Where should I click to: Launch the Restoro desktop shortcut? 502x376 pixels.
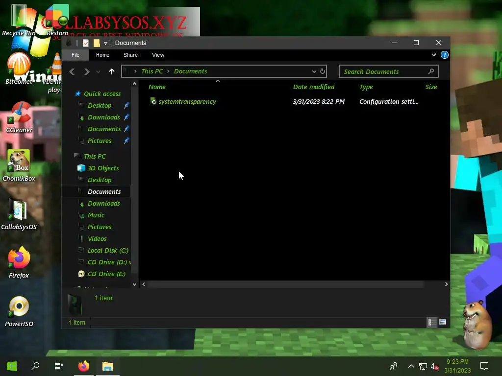57,20
